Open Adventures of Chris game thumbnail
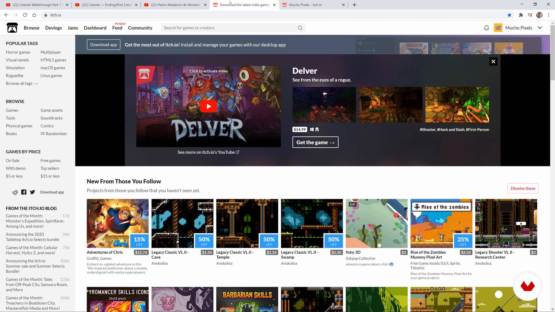555x312 pixels. pyautogui.click(x=118, y=223)
